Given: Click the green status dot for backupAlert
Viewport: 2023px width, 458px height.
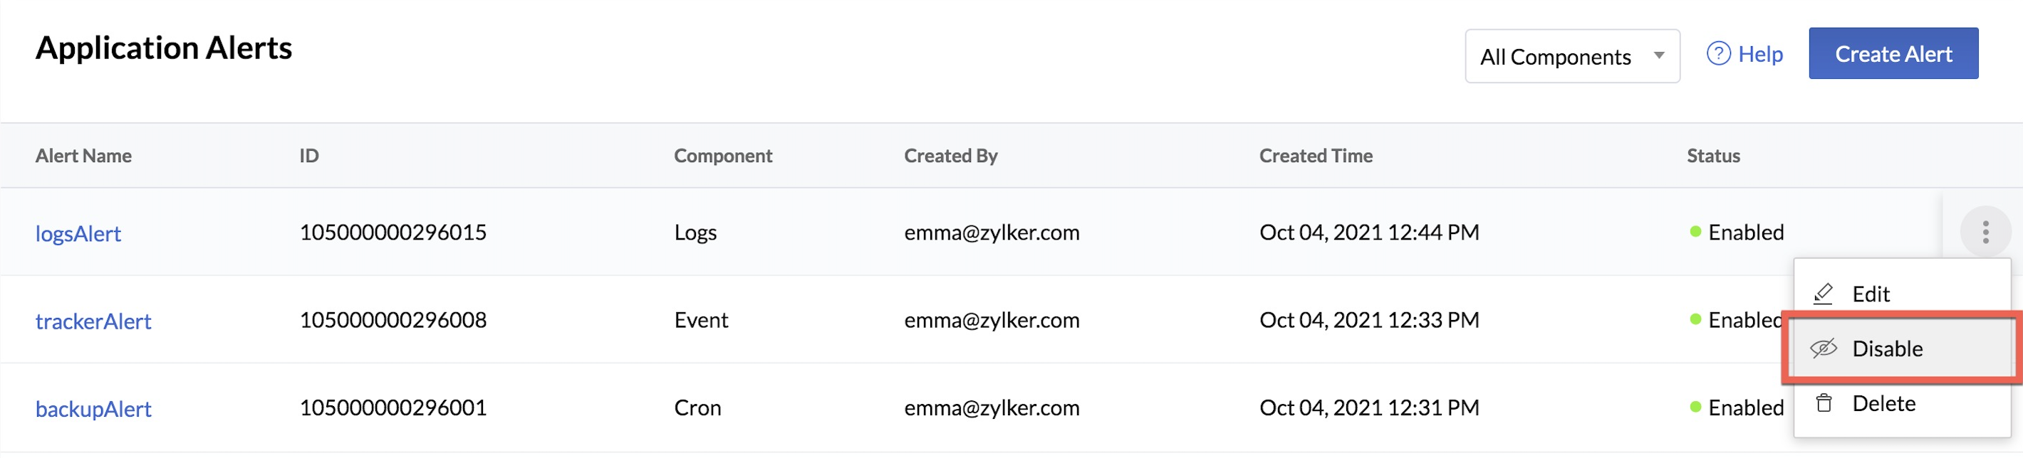Looking at the screenshot, I should point(1695,408).
